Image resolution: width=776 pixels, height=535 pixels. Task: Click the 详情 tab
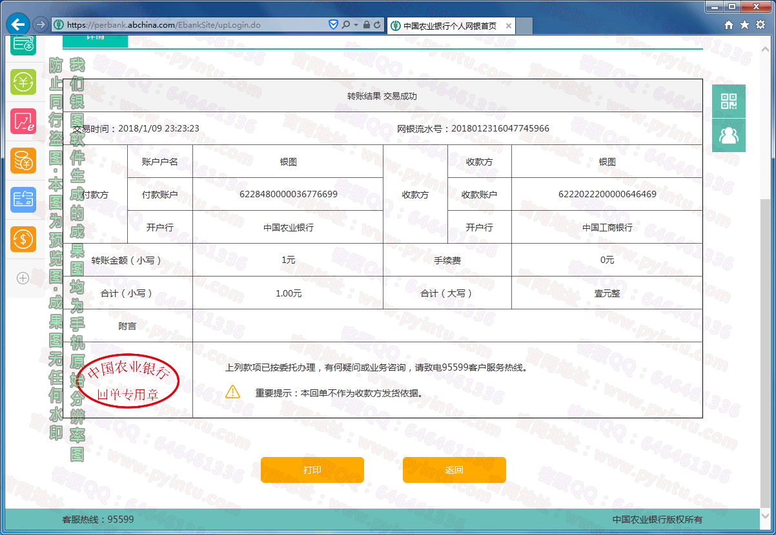[96, 41]
